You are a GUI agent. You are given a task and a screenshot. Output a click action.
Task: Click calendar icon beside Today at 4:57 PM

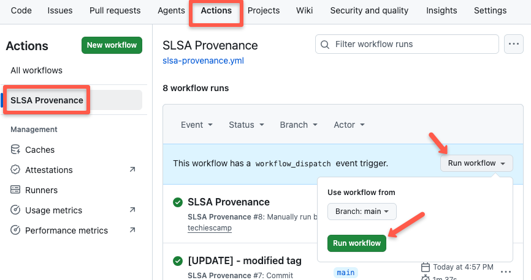[426, 267]
